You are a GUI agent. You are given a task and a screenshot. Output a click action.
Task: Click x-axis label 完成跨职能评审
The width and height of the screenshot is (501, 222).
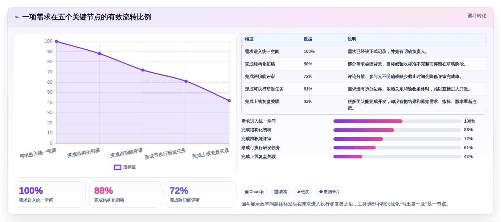point(126,153)
